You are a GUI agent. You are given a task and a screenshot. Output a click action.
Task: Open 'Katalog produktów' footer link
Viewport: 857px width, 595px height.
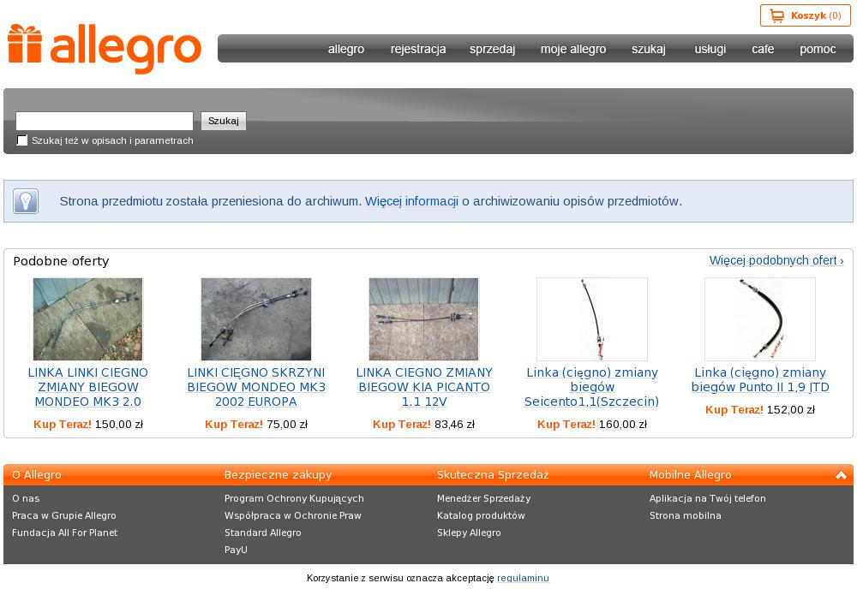click(481, 515)
